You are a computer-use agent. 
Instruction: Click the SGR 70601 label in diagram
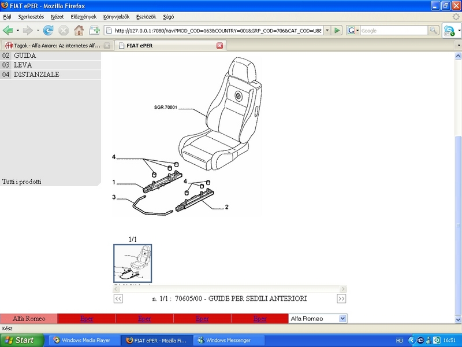[x=166, y=108]
